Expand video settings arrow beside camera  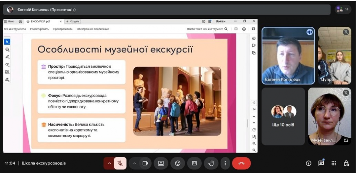click(x=135, y=163)
